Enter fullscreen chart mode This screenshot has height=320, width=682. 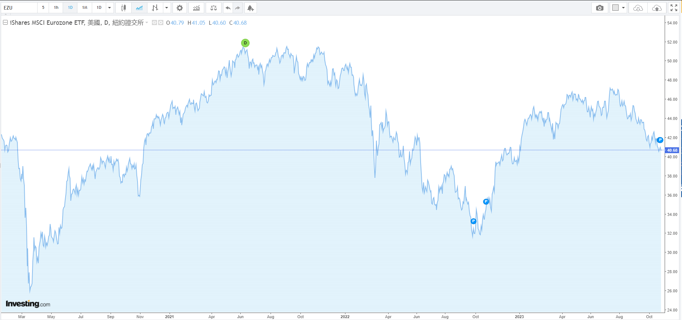click(x=674, y=8)
